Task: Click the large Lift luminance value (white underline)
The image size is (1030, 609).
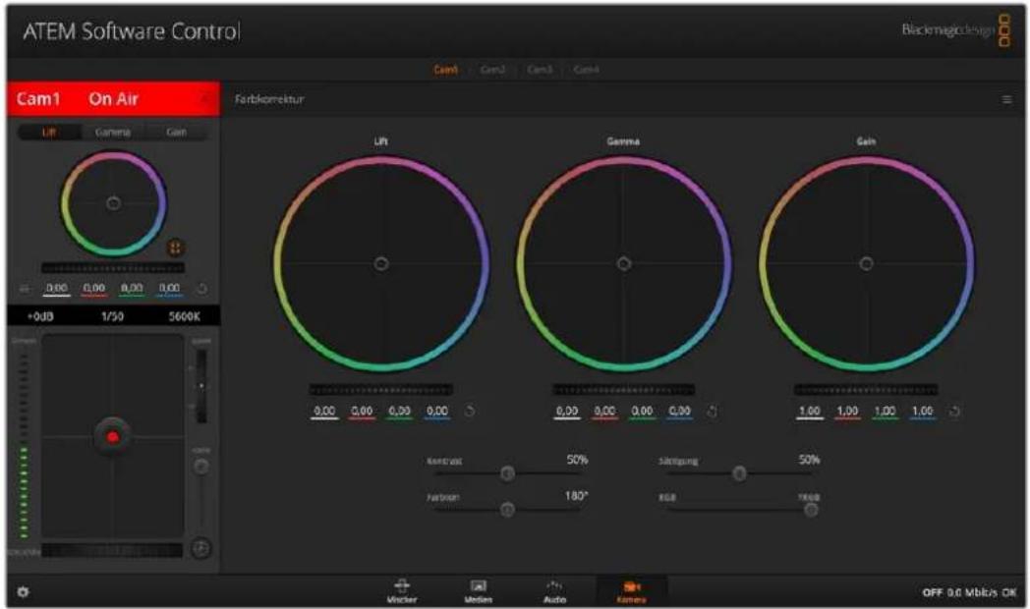Action: click(324, 413)
